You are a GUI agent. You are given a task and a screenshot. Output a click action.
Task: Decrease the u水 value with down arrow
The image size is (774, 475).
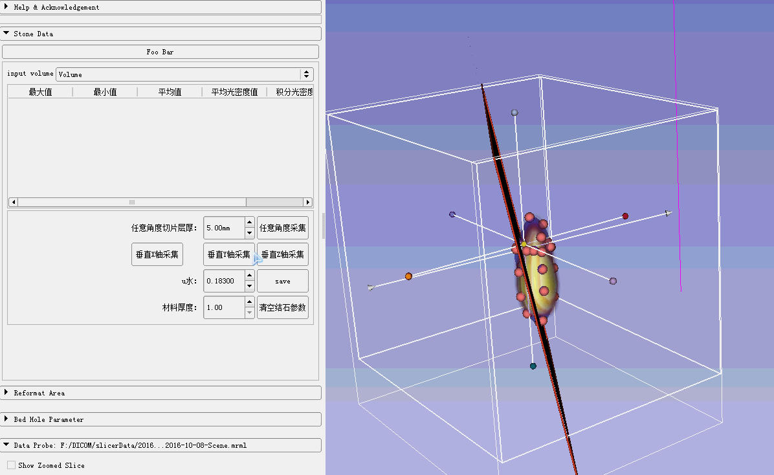click(x=249, y=286)
